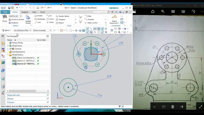Viewport: 204px width, 115px height.
Task: Click the zoom icon in Photos window
Action: point(163,11)
